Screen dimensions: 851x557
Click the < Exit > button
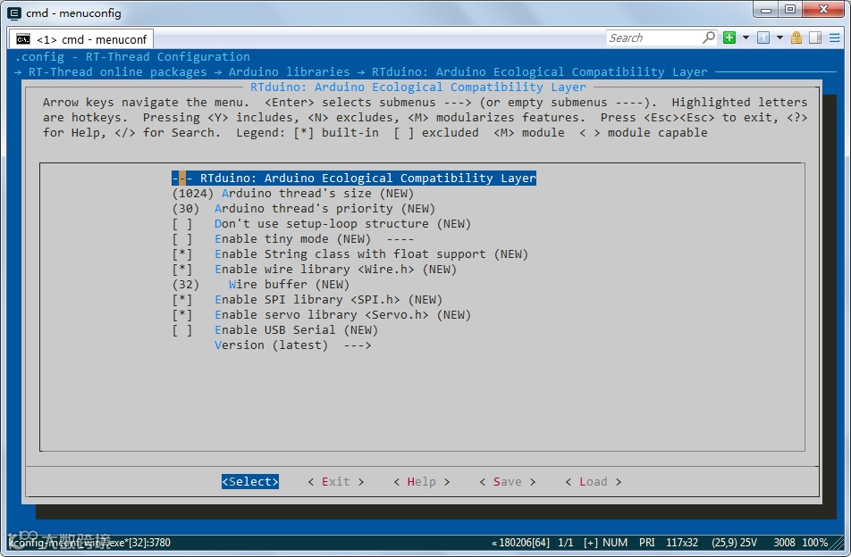pos(336,482)
